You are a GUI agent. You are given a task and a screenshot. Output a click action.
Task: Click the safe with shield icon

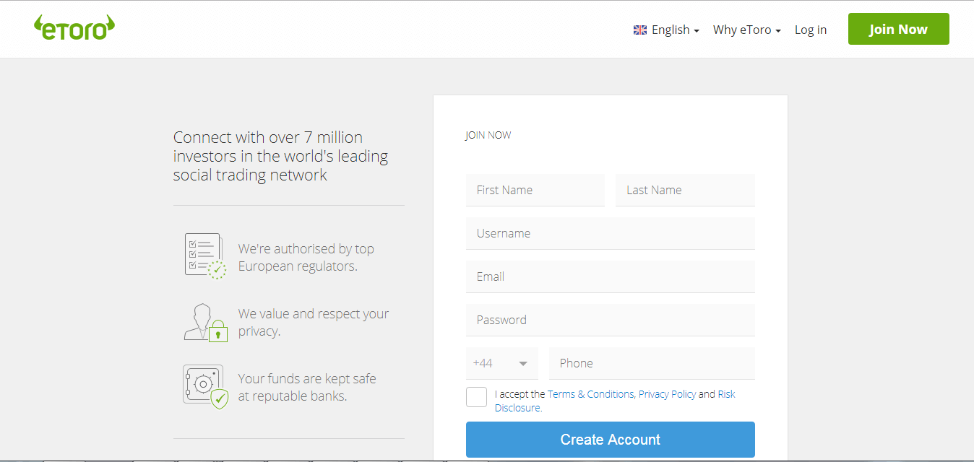(x=206, y=387)
